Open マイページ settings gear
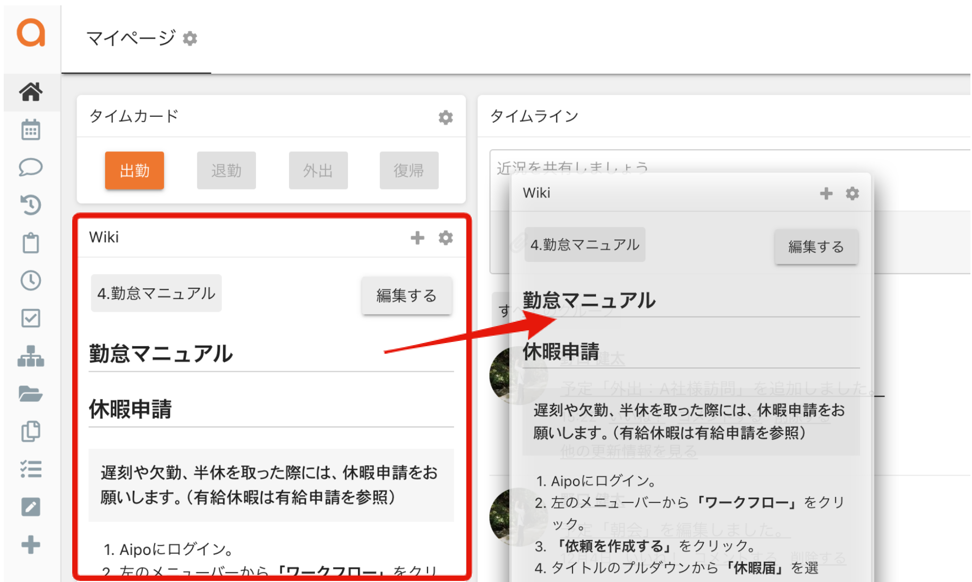 pos(190,38)
